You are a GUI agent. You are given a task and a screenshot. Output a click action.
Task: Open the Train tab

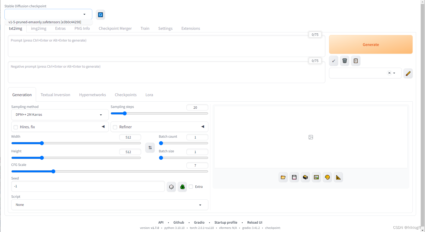click(x=145, y=28)
